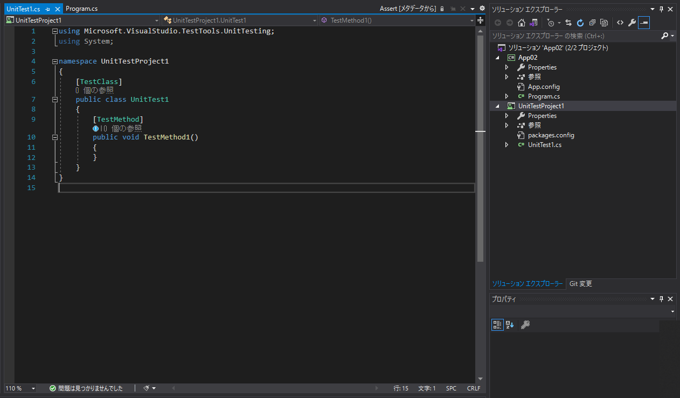Click the View Code icon in Solution Explorer

click(x=620, y=23)
